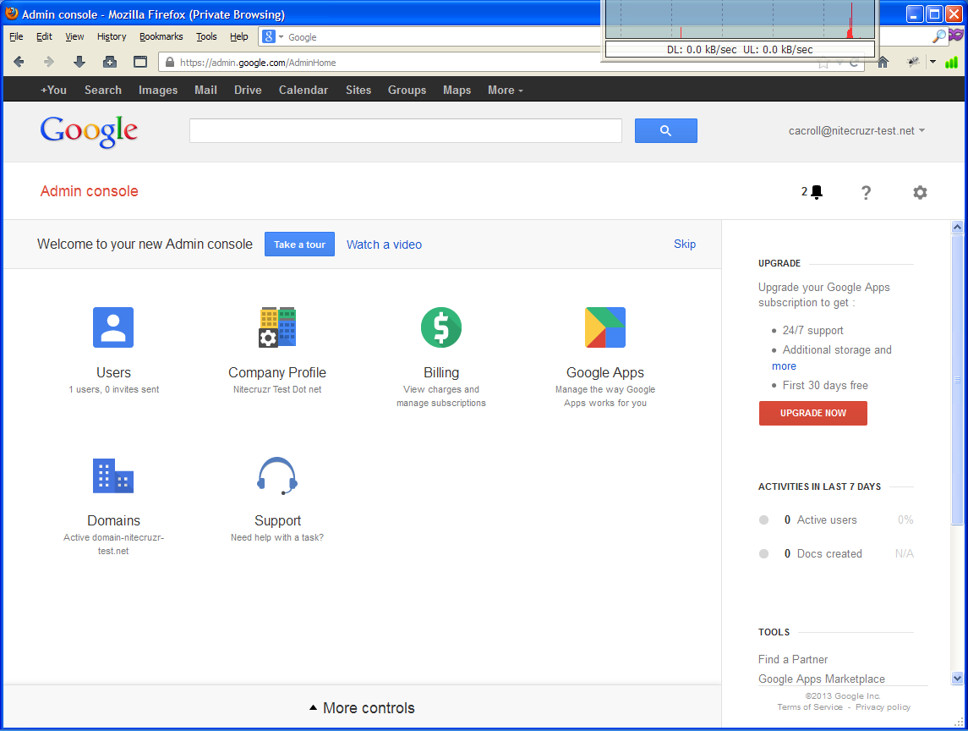Open Groups in the Google bar

tap(407, 91)
